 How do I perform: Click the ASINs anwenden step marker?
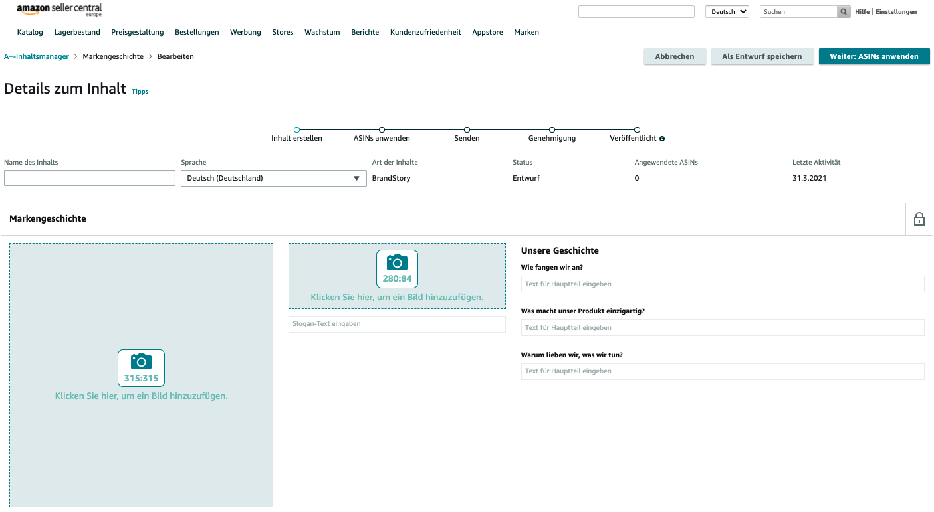coord(382,130)
